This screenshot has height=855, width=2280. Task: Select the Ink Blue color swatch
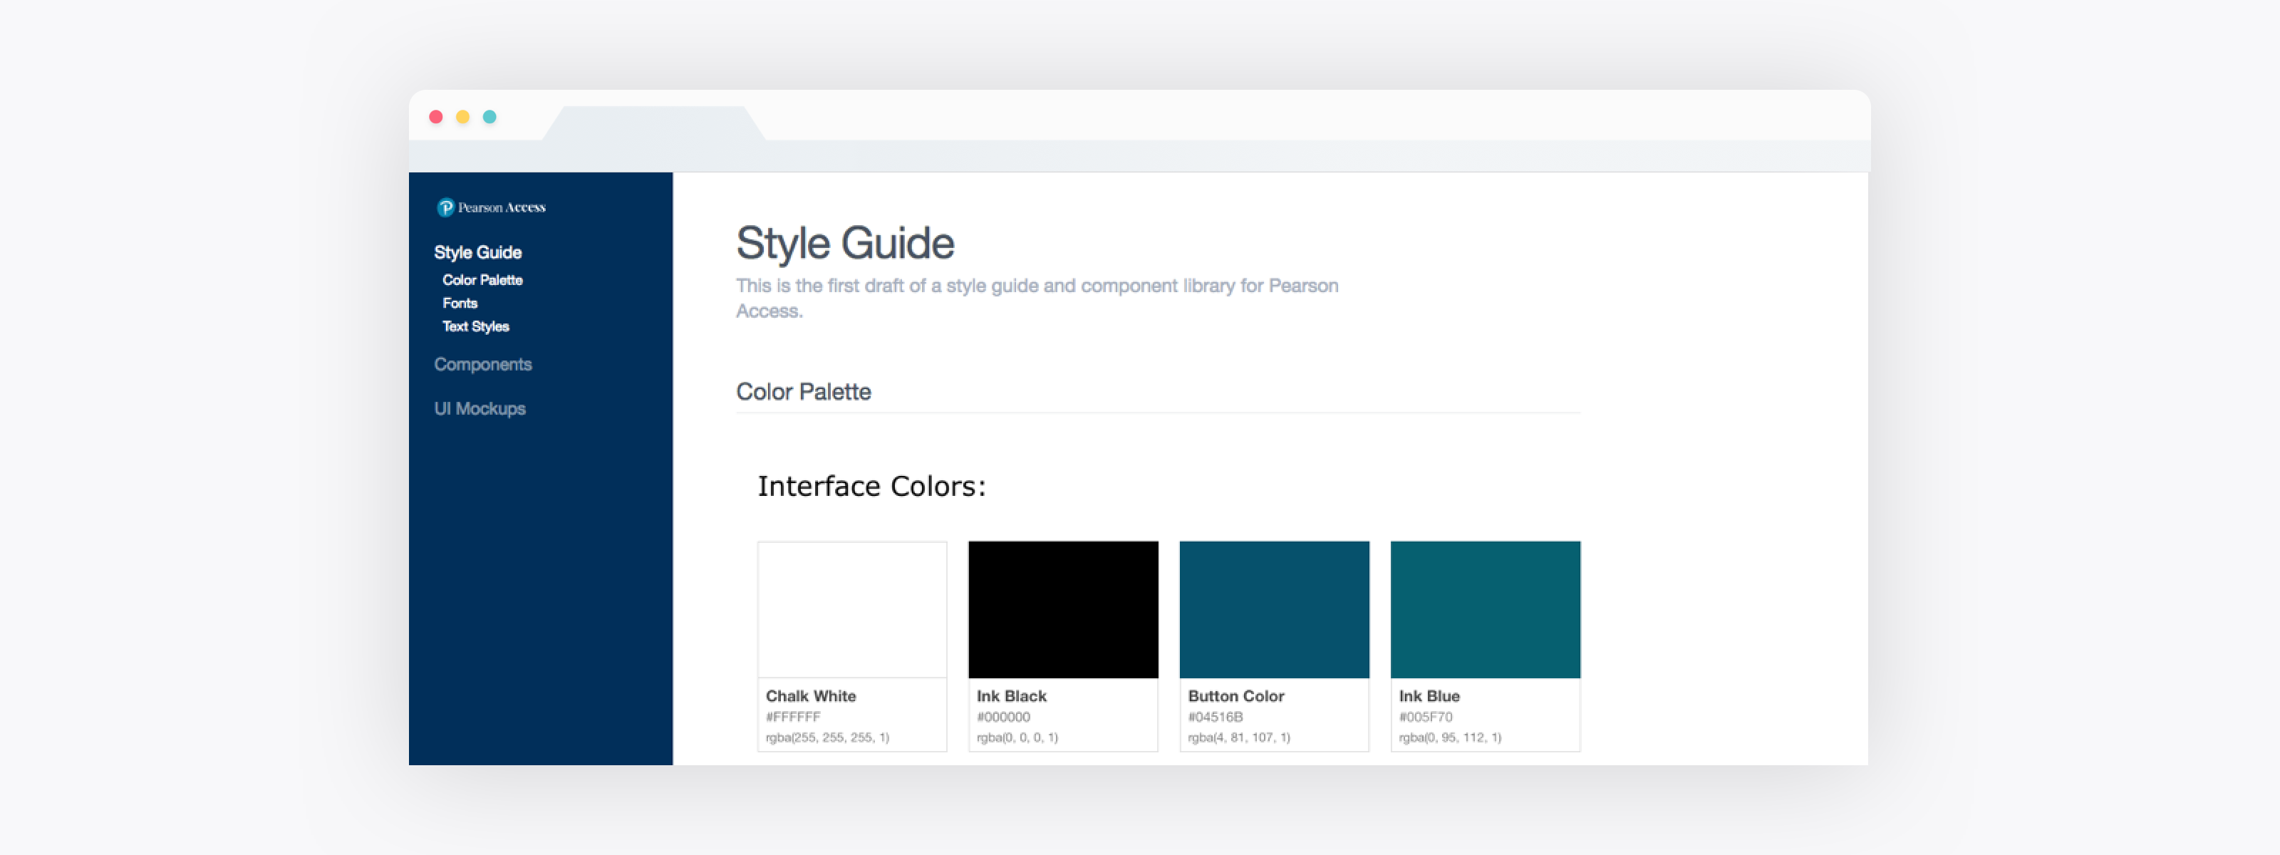pyautogui.click(x=1484, y=609)
